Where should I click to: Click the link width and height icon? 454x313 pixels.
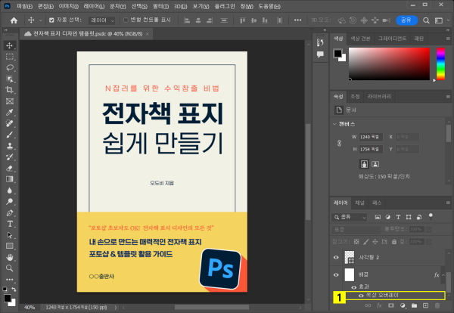pos(339,143)
